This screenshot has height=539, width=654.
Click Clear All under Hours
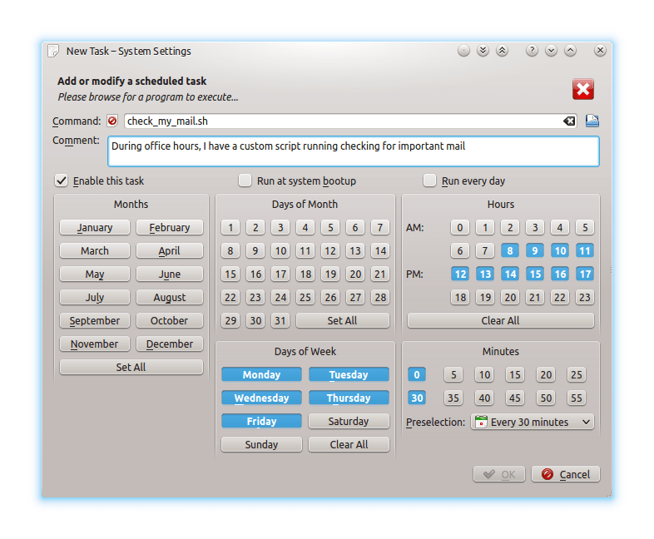pyautogui.click(x=501, y=320)
